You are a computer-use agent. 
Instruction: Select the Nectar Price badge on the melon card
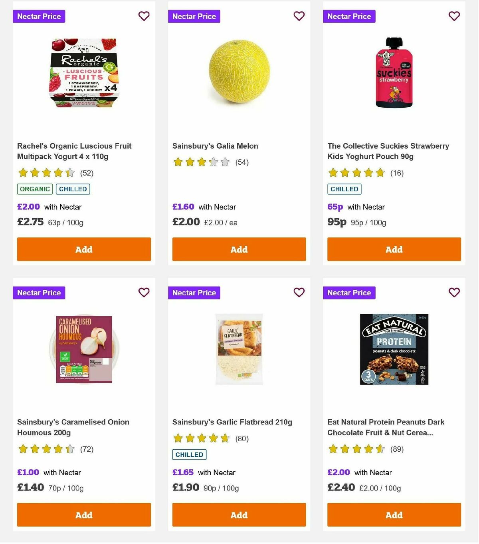[x=194, y=16]
